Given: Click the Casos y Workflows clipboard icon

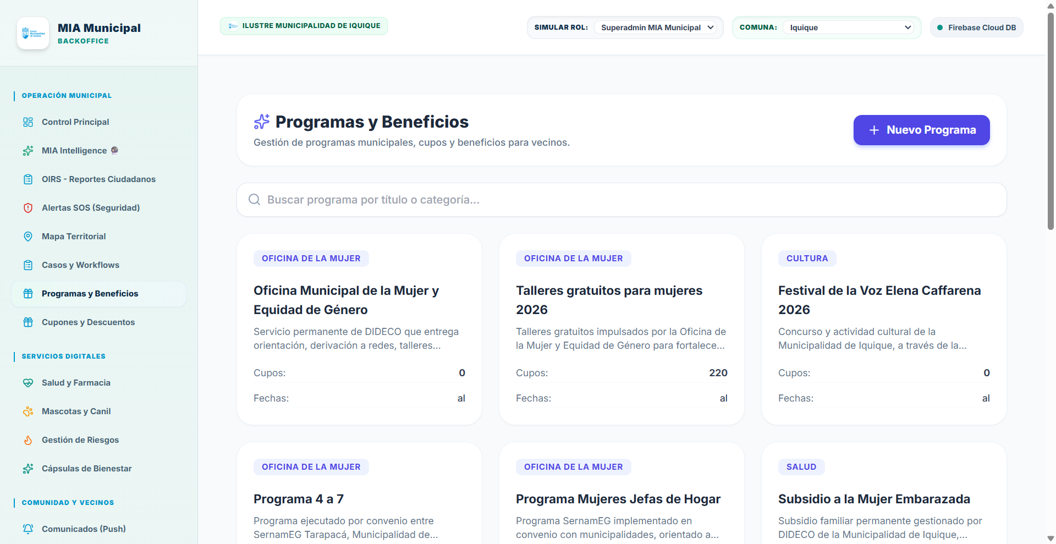Looking at the screenshot, I should [28, 265].
